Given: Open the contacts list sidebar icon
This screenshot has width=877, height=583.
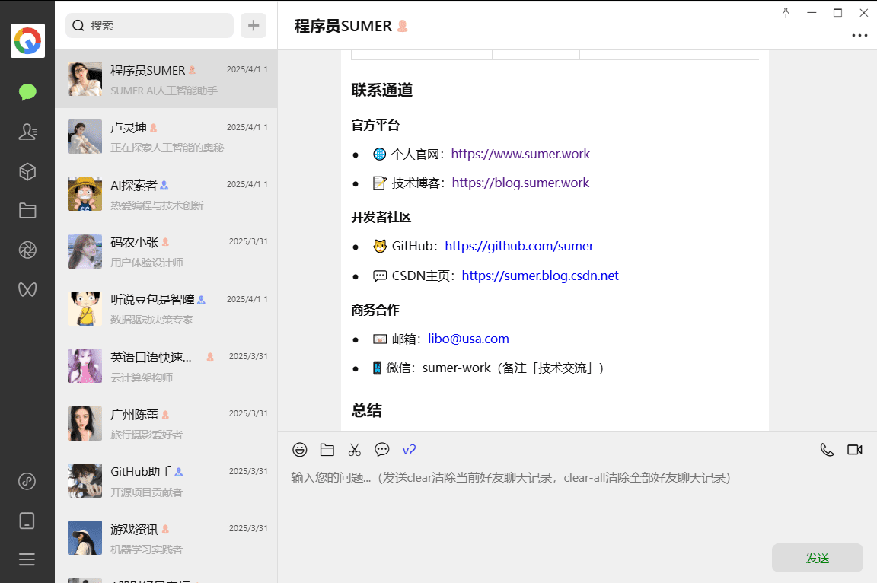Looking at the screenshot, I should [27, 132].
